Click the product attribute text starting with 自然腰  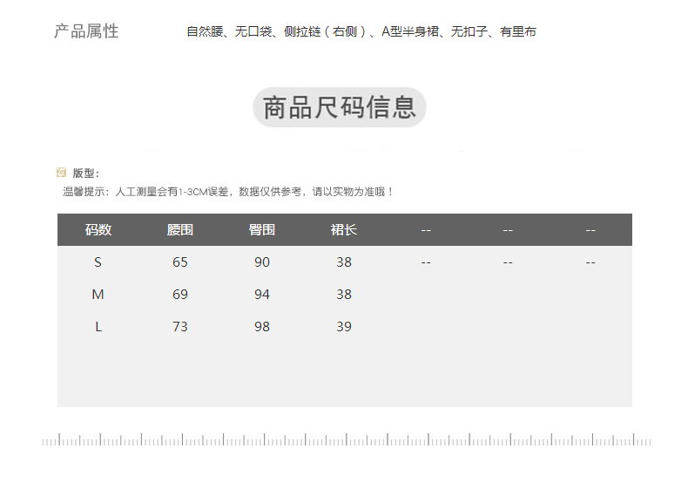(x=361, y=32)
